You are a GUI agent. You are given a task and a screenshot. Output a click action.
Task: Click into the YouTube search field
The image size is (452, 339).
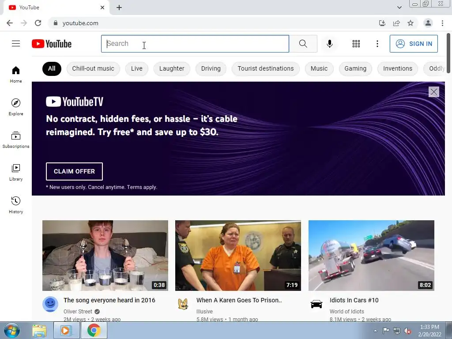pyautogui.click(x=195, y=44)
